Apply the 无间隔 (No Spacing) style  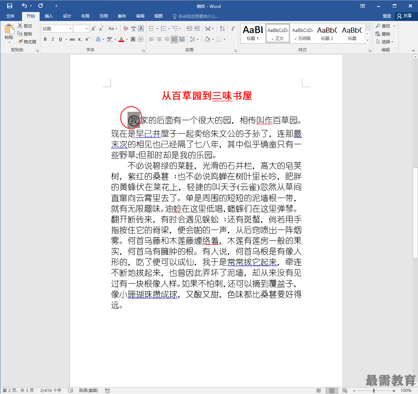pyautogui.click(x=302, y=33)
